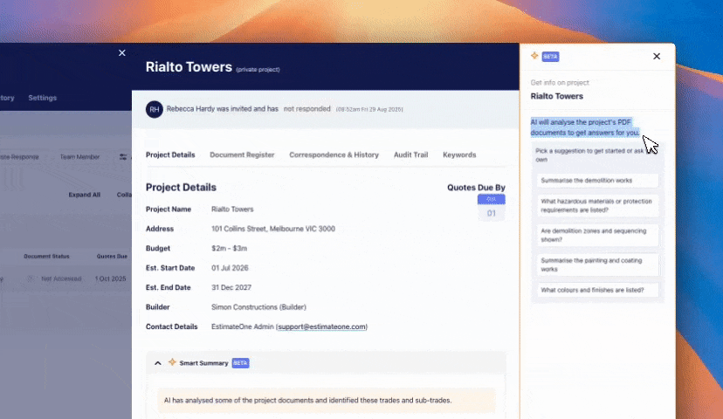The image size is (723, 419).
Task: Pick the hazardous materials suggestion
Action: coord(597,205)
